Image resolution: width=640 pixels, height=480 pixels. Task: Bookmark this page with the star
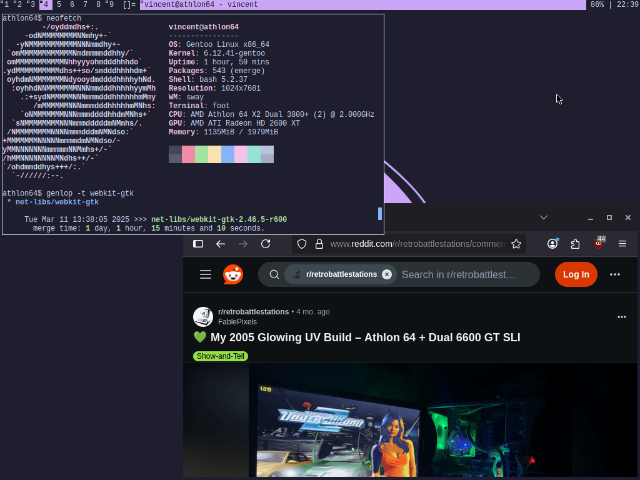pos(516,244)
